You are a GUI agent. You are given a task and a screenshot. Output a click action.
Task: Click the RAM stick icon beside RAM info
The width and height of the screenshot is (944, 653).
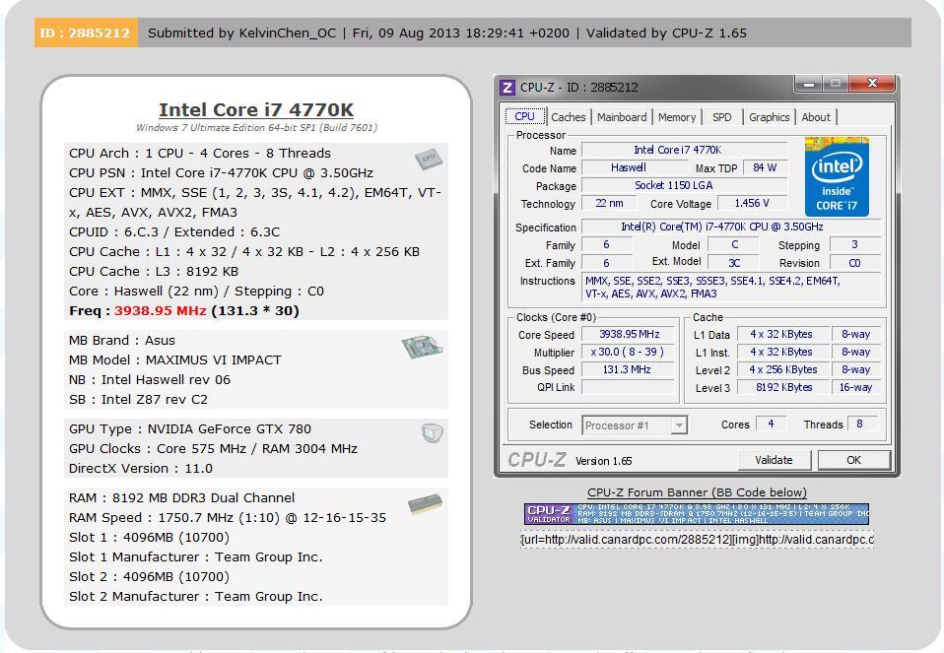click(x=425, y=503)
